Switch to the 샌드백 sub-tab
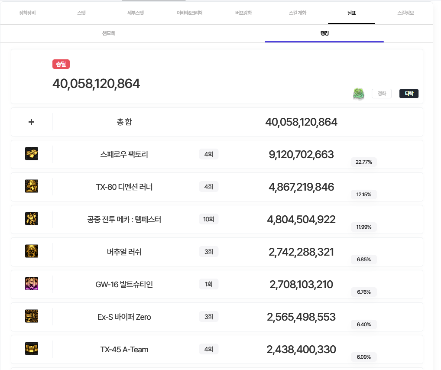Screen dimensions: 441x370 pyautogui.click(x=108, y=33)
